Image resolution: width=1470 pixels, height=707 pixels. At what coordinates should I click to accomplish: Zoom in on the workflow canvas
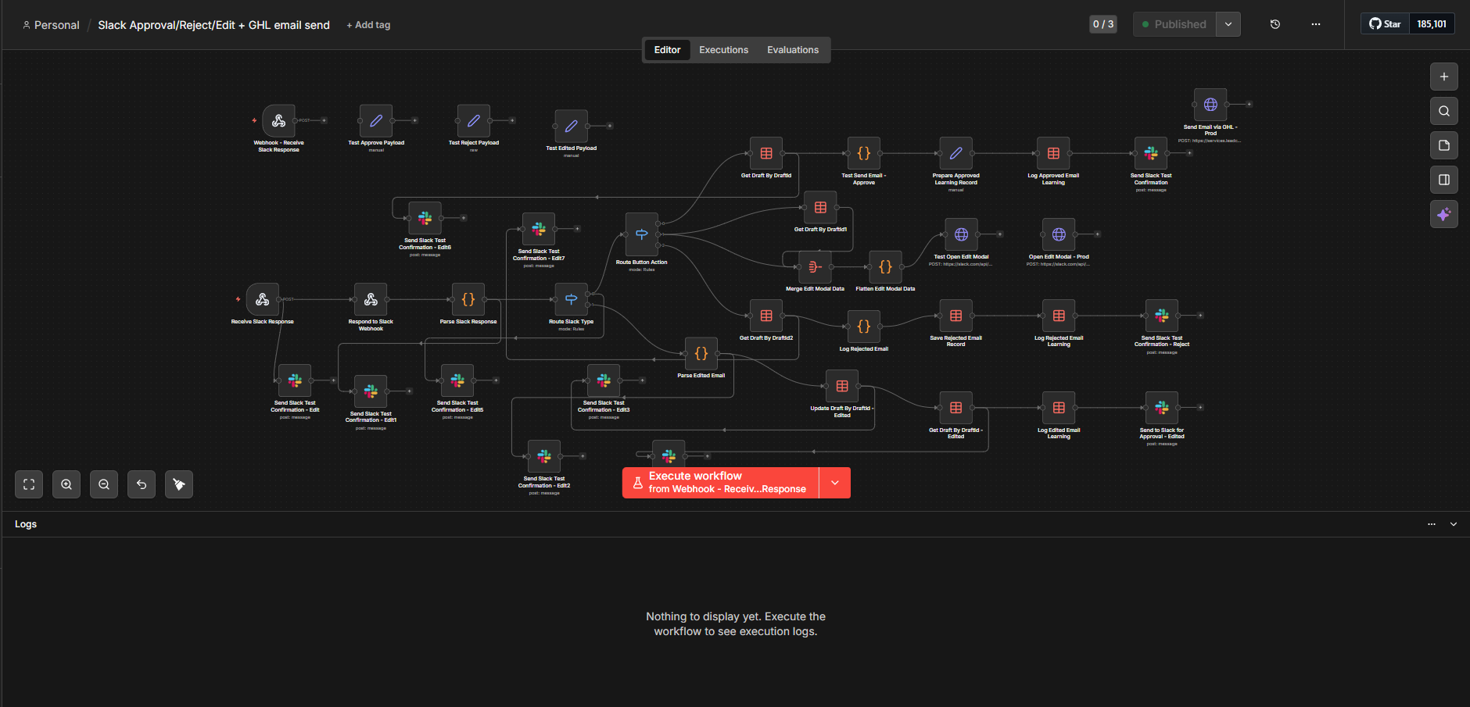[66, 484]
